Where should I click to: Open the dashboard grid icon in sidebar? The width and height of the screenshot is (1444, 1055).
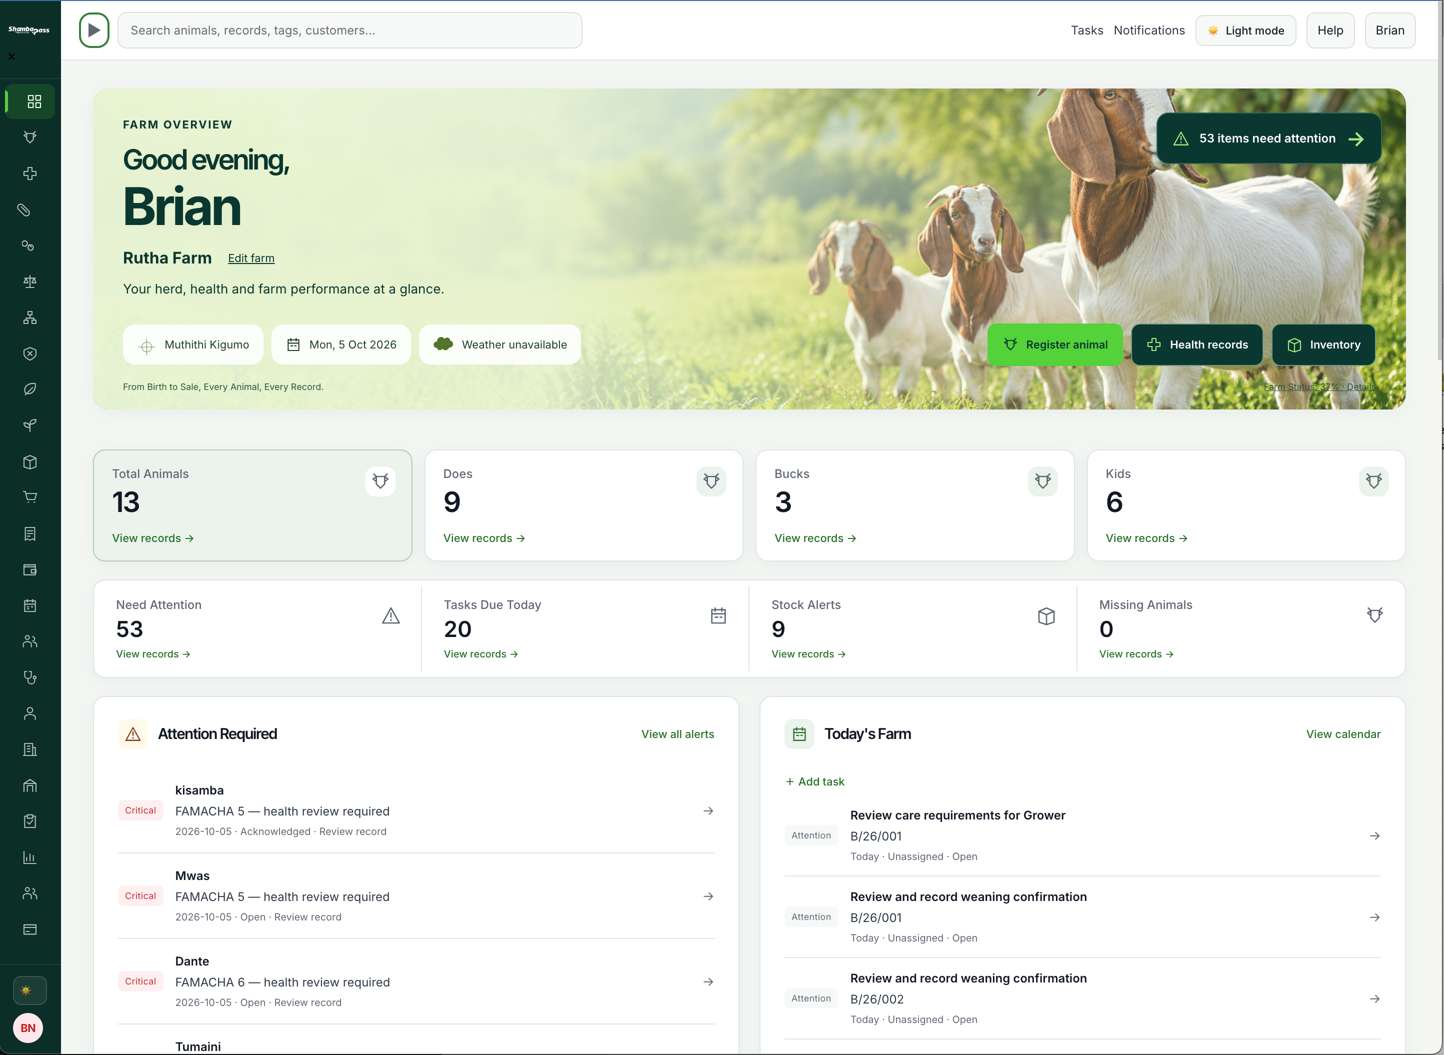[34, 101]
